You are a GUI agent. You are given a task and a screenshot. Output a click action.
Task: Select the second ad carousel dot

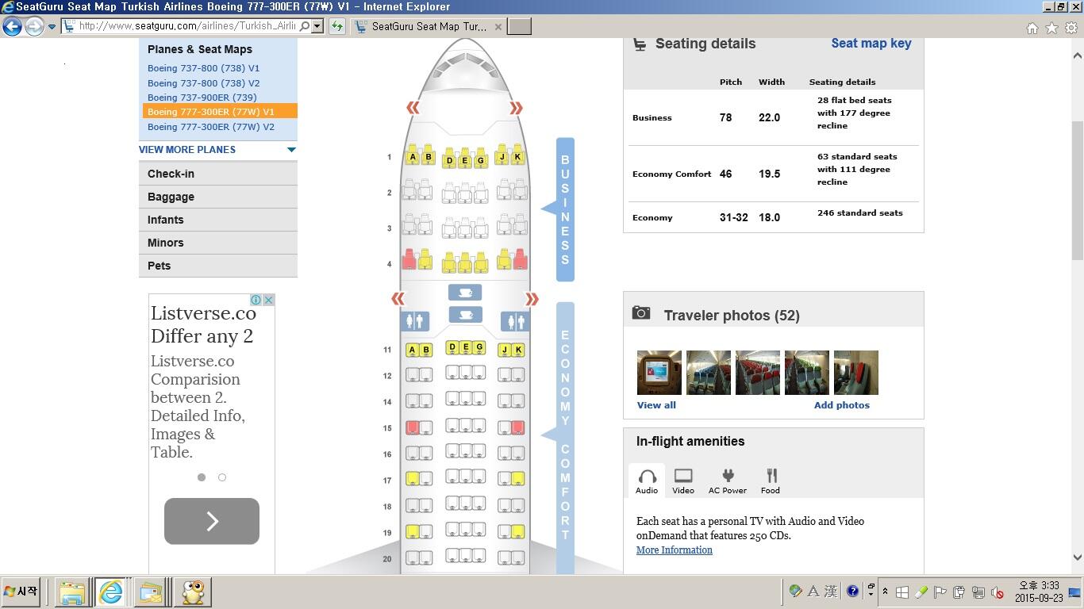(x=222, y=477)
